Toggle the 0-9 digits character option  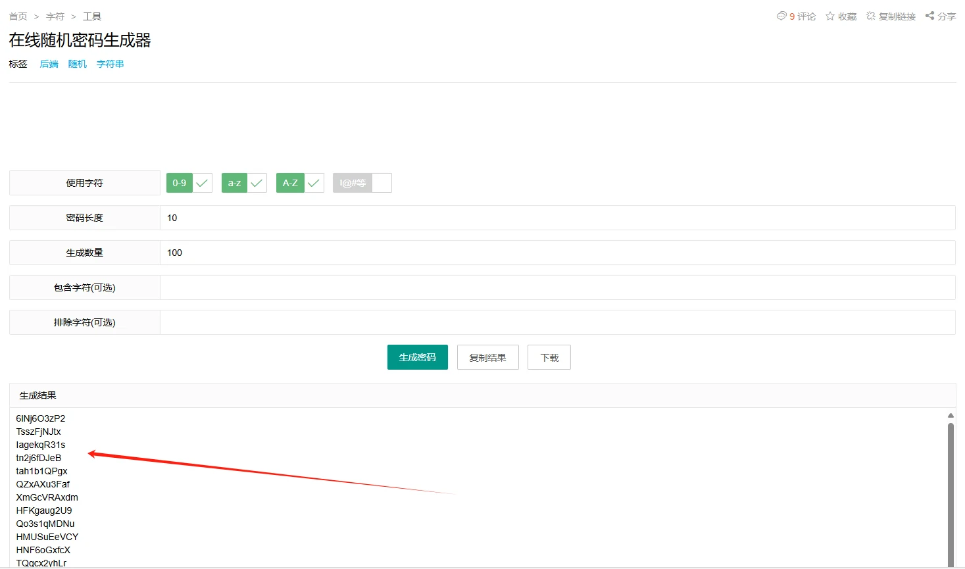tap(189, 183)
